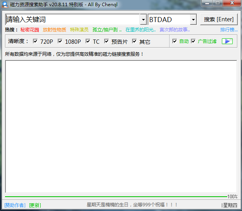Minimize the search assistant window
This screenshot has width=242, height=211.
pyautogui.click(x=207, y=3)
